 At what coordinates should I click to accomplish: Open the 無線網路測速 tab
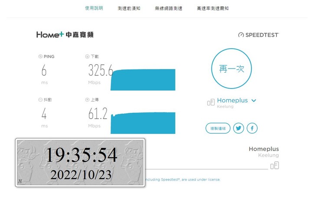(169, 8)
